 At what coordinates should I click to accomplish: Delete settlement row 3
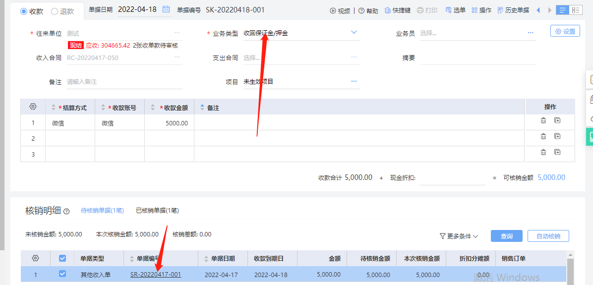click(543, 152)
